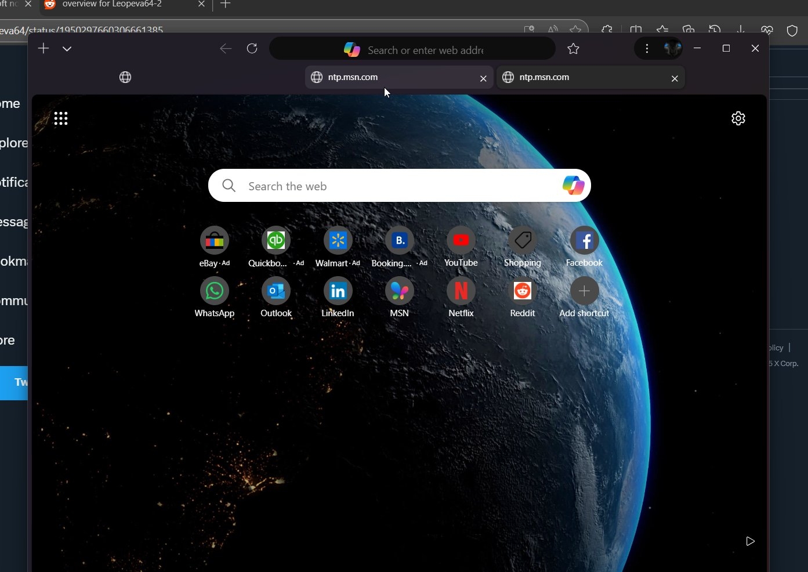Open new tab page settings gear
Image resolution: width=808 pixels, height=572 pixels.
coord(738,118)
